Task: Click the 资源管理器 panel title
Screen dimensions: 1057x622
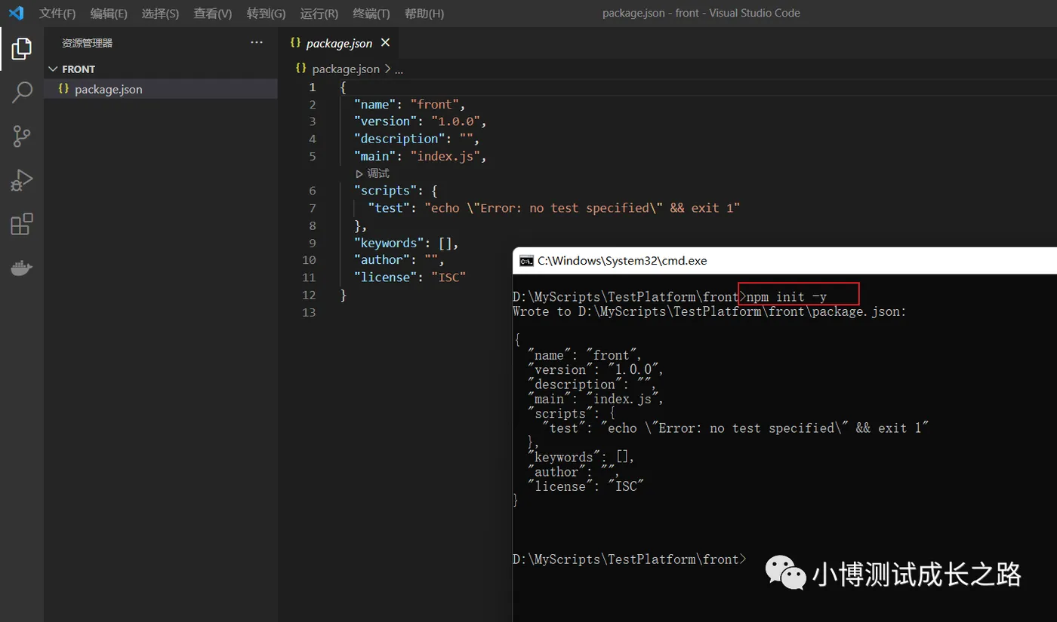Action: click(x=87, y=43)
